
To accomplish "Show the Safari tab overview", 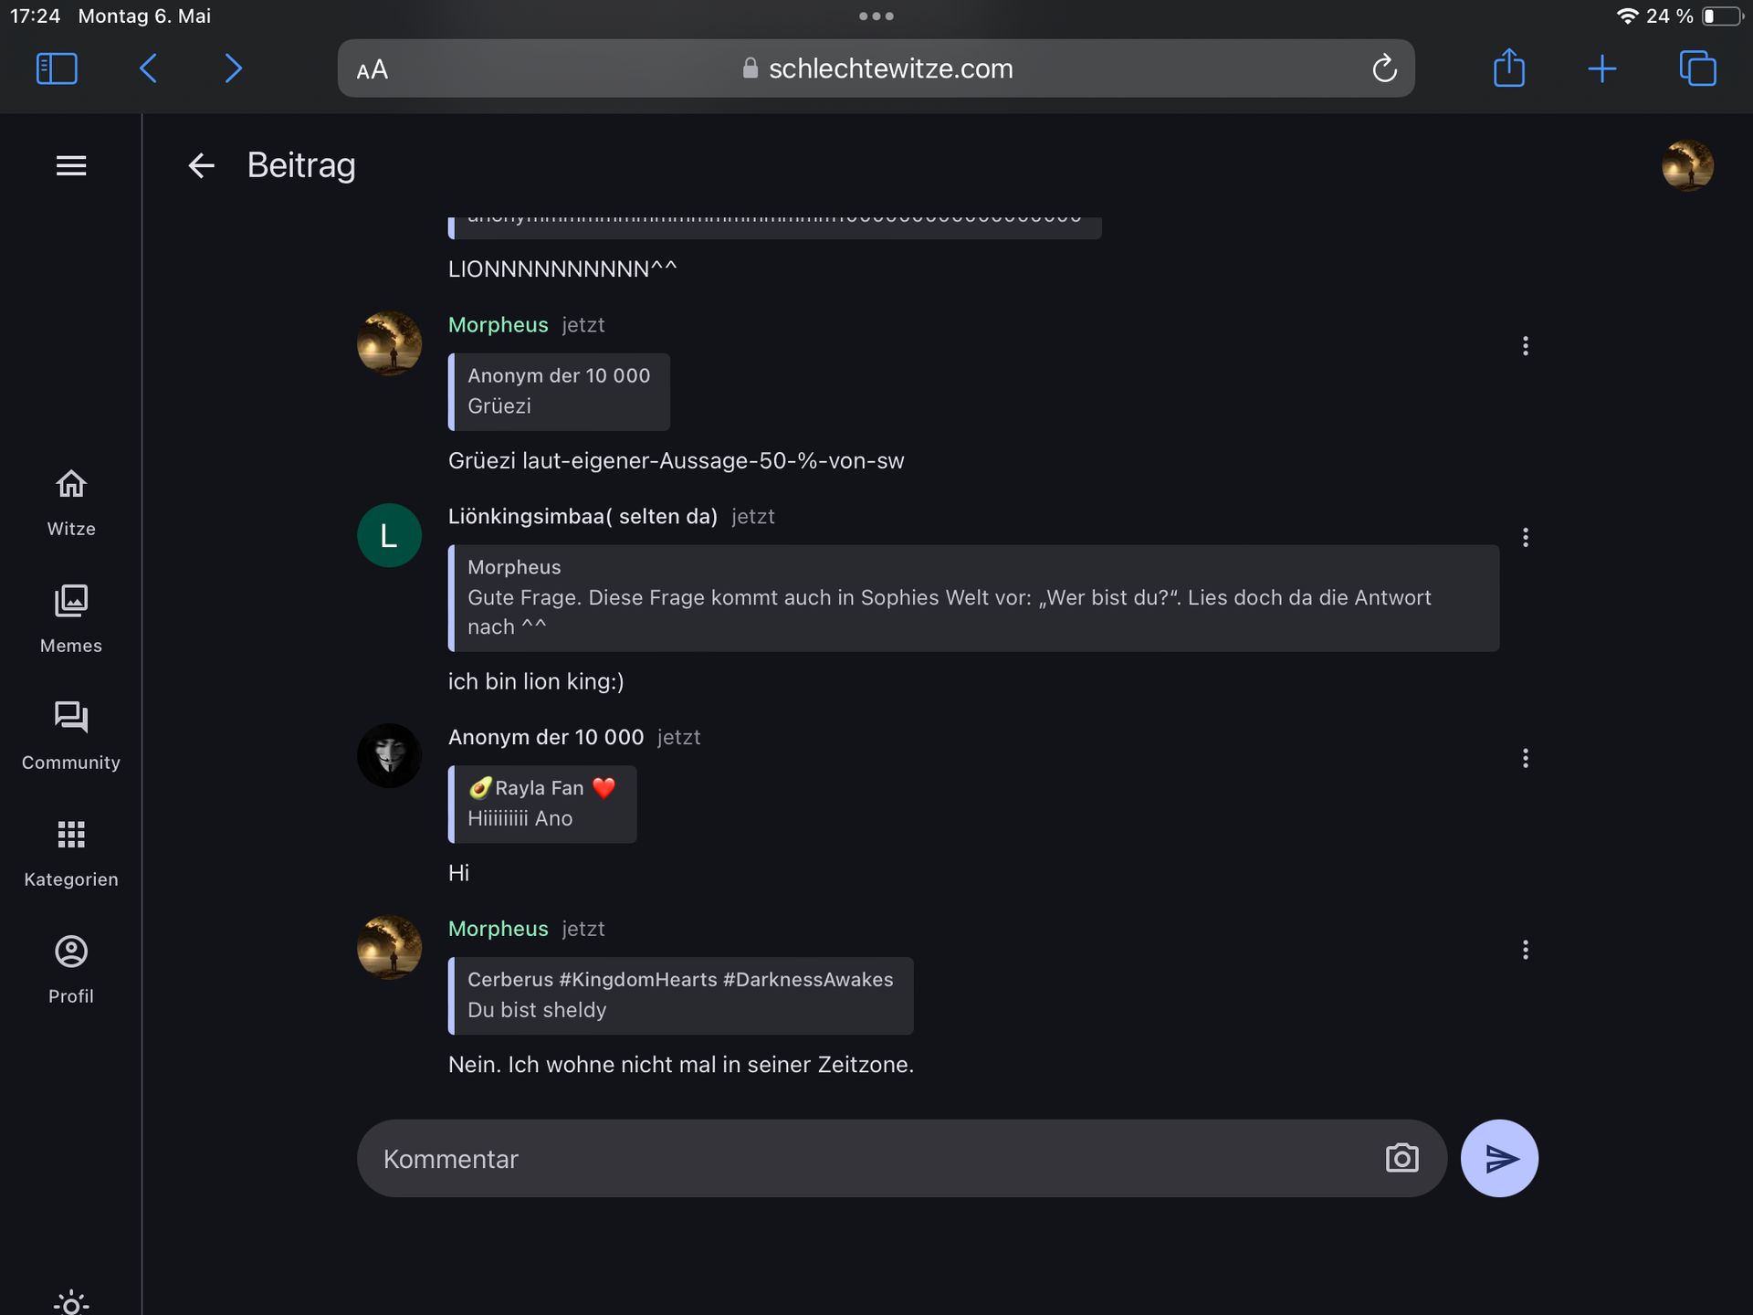I will click(x=1697, y=68).
